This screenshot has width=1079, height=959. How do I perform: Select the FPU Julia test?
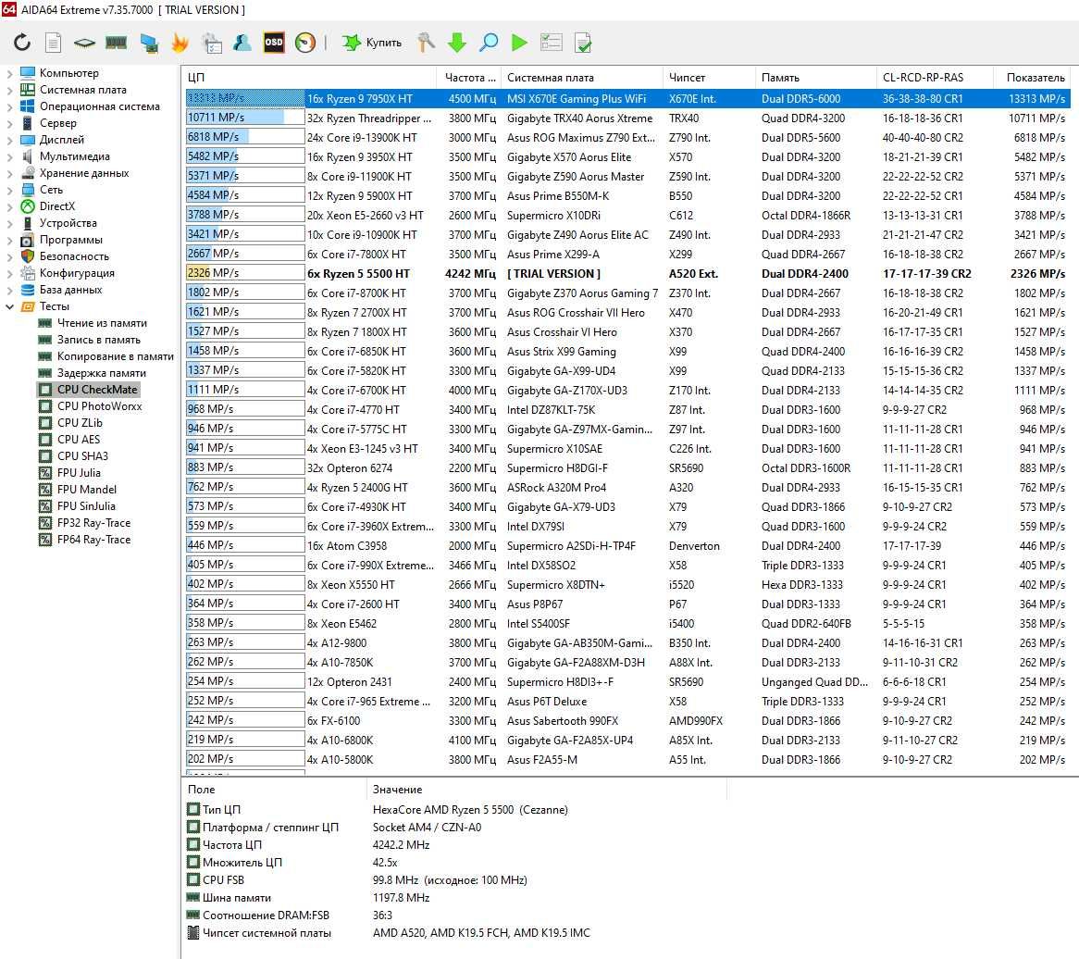79,473
